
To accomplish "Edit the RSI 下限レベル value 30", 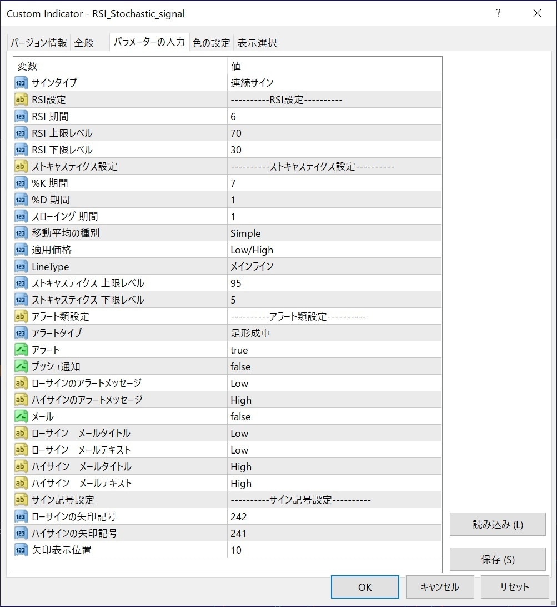I will 334,150.
